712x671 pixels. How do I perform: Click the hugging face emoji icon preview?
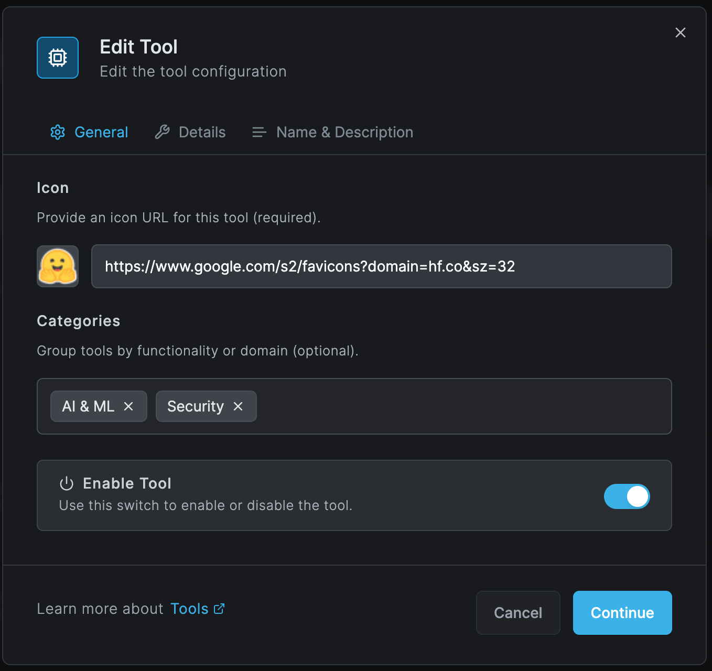57,266
